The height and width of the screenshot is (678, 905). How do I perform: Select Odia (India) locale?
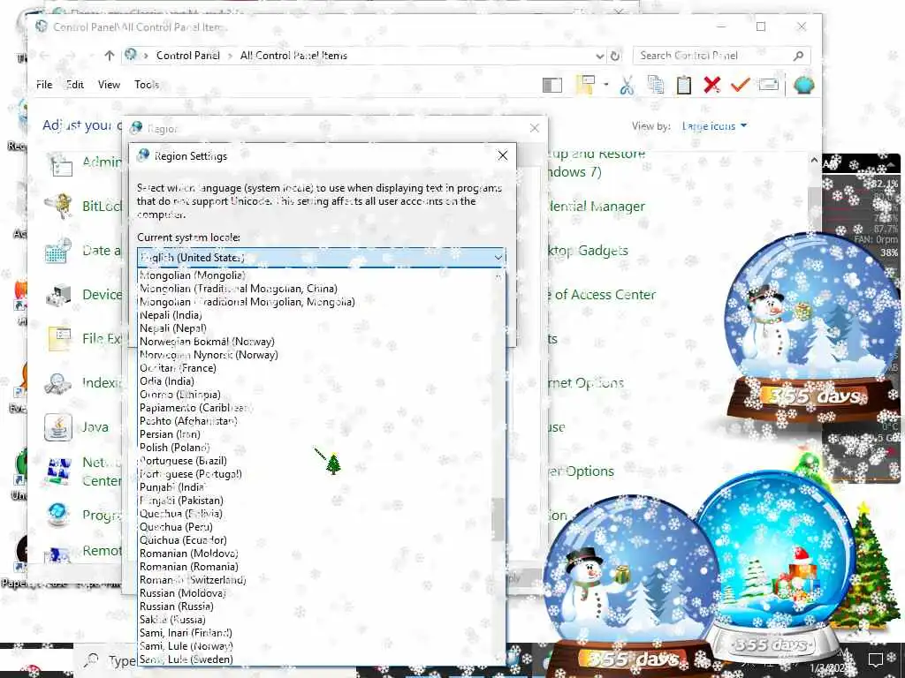click(316, 381)
